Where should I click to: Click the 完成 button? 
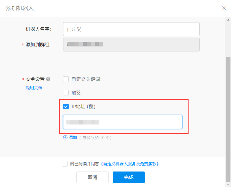point(129,177)
